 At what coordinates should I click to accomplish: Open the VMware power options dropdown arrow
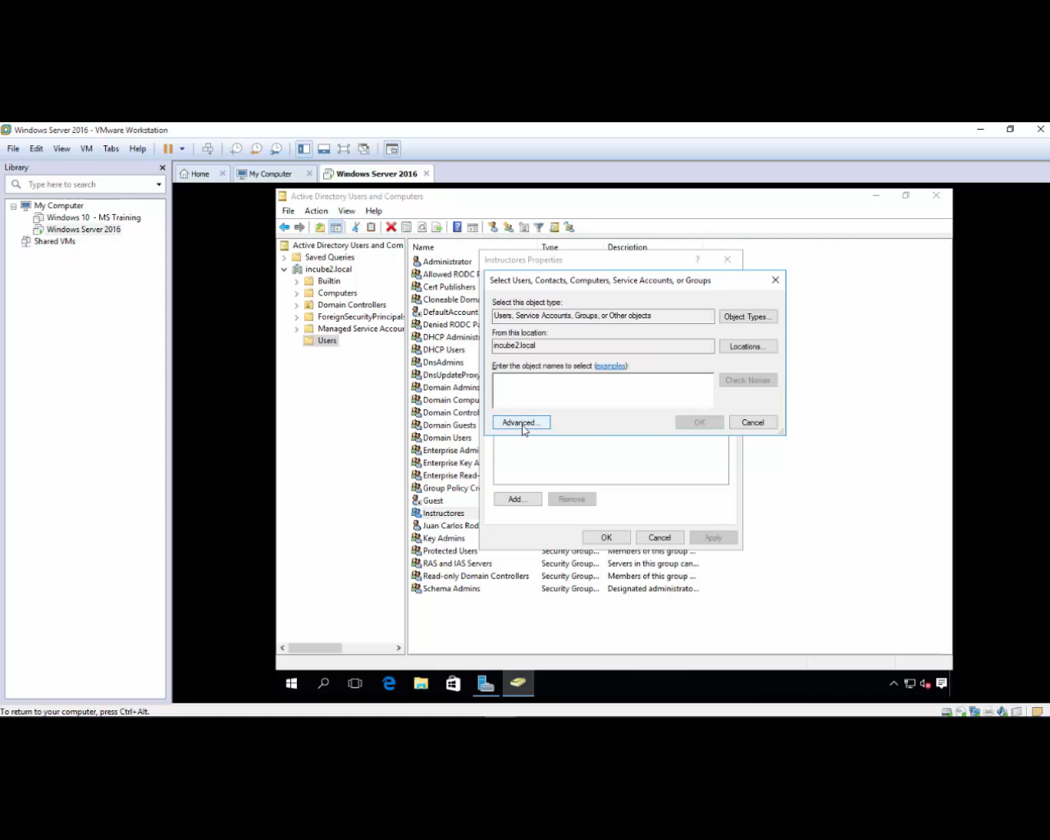(x=182, y=148)
